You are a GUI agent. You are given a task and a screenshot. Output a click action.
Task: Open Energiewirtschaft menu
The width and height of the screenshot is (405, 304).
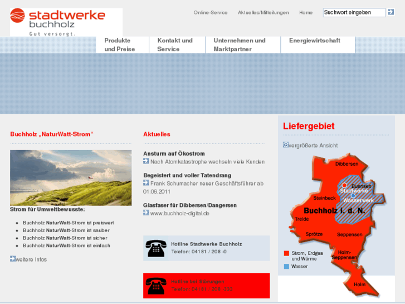click(x=318, y=45)
